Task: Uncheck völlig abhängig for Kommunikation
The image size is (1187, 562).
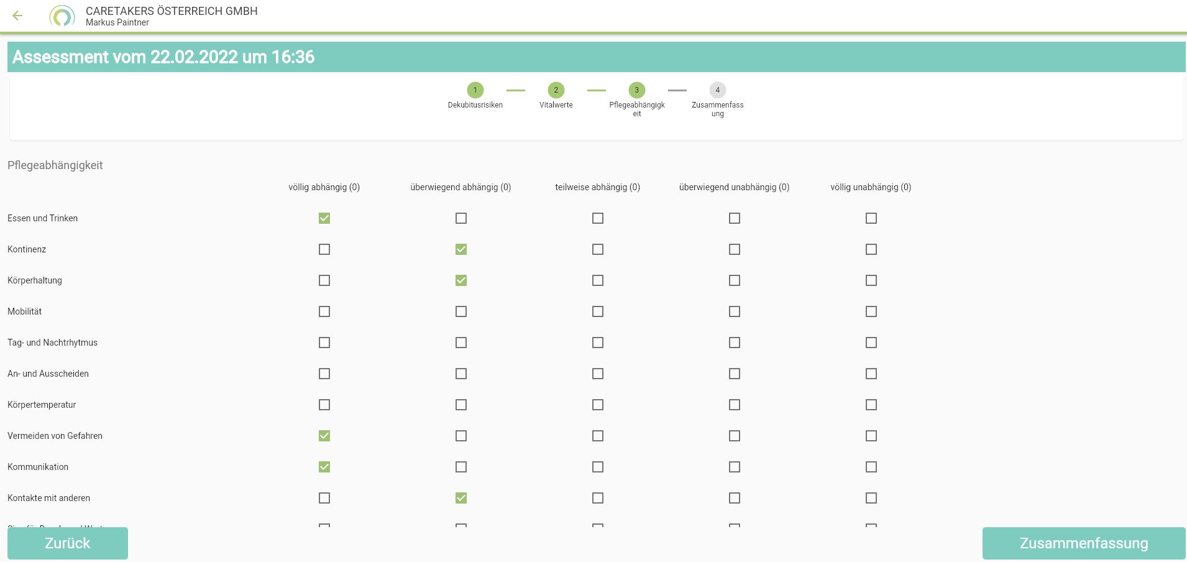Action: [324, 467]
